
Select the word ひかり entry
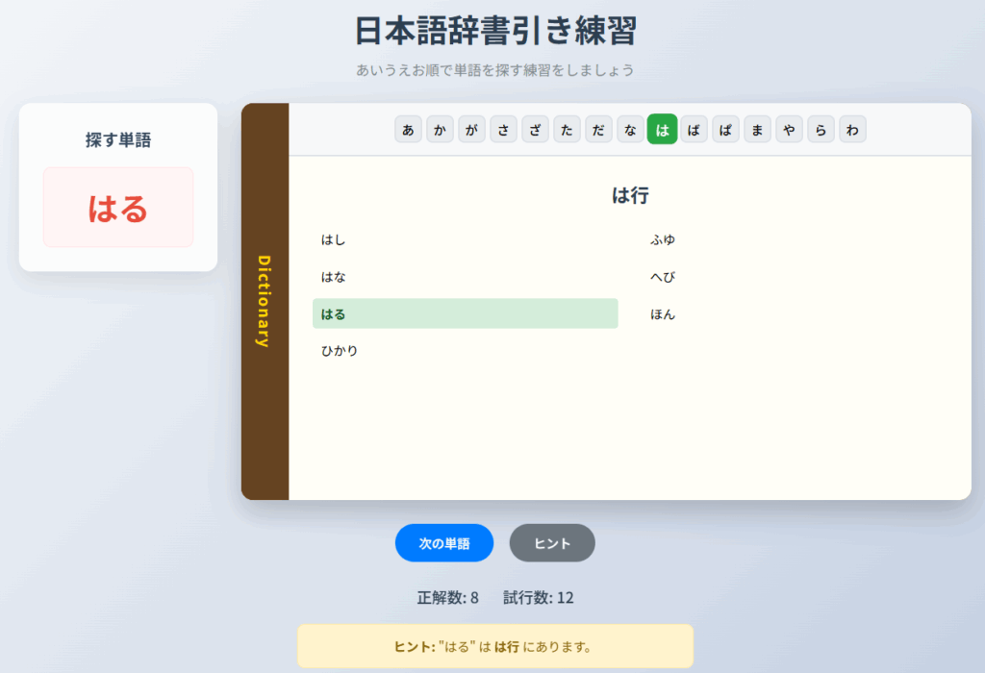(465, 351)
